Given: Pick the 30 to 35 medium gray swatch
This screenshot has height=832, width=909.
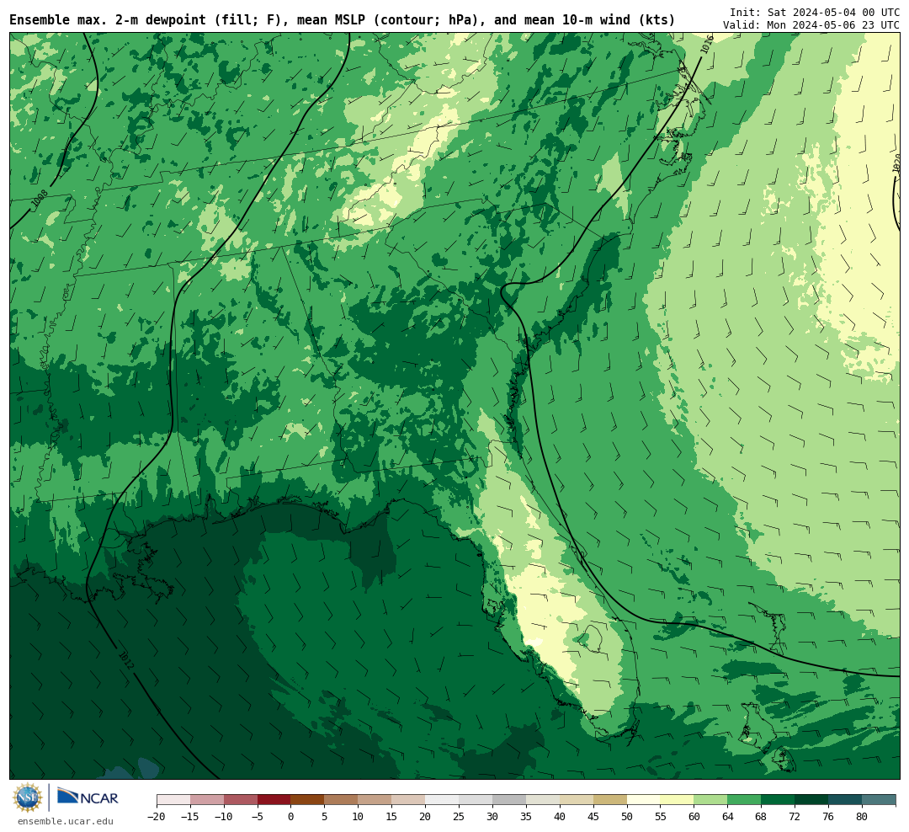Looking at the screenshot, I should pyautogui.click(x=509, y=800).
